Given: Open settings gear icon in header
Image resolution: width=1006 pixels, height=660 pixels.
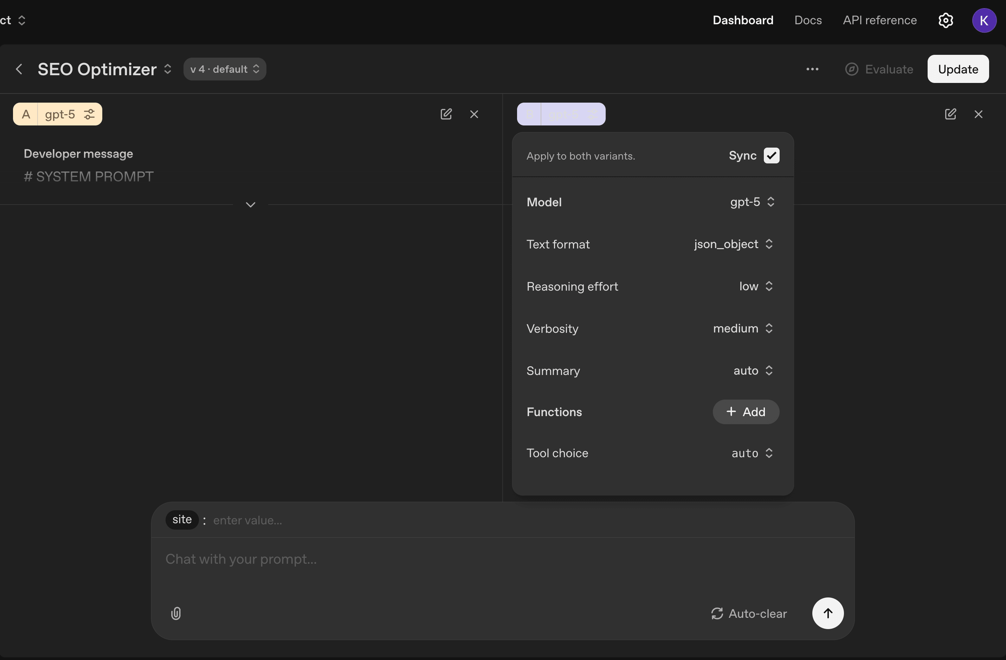Looking at the screenshot, I should point(946,20).
